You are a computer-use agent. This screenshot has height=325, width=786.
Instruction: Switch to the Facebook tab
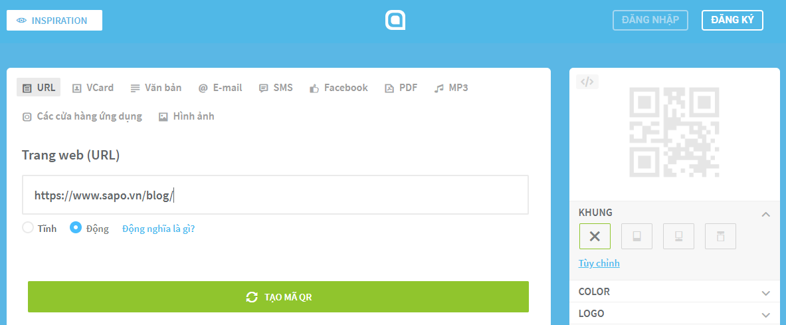[x=338, y=88]
